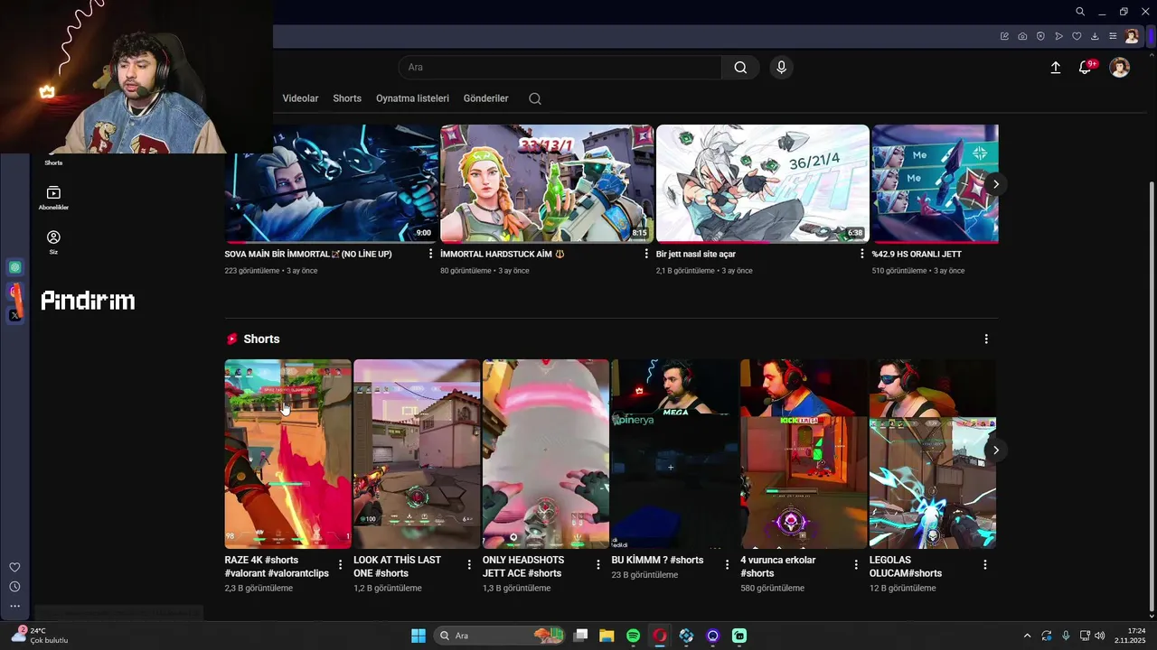Image resolution: width=1157 pixels, height=650 pixels.
Task: Open the Opera sidebar heart bookmarks icon
Action: (x=14, y=567)
